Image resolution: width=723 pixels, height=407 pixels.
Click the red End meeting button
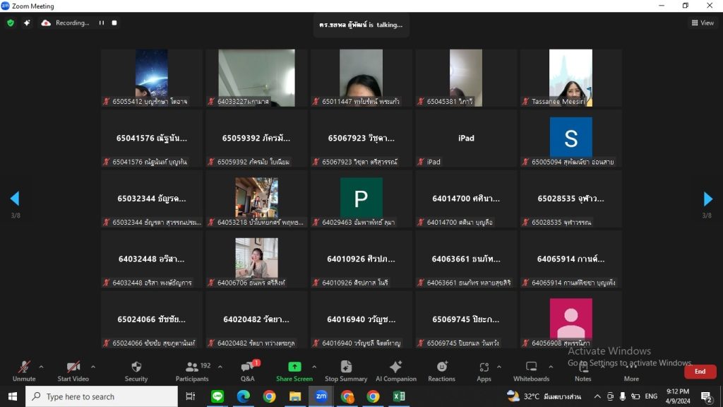[x=700, y=372]
